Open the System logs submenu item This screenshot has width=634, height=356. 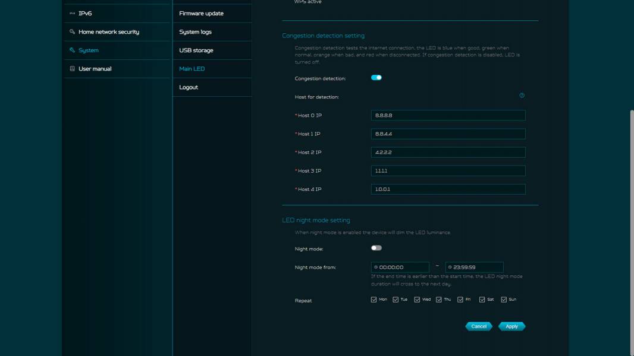195,32
